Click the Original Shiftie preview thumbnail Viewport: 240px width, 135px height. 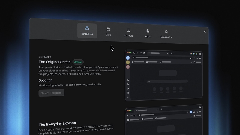pyautogui.click(x=164, y=75)
